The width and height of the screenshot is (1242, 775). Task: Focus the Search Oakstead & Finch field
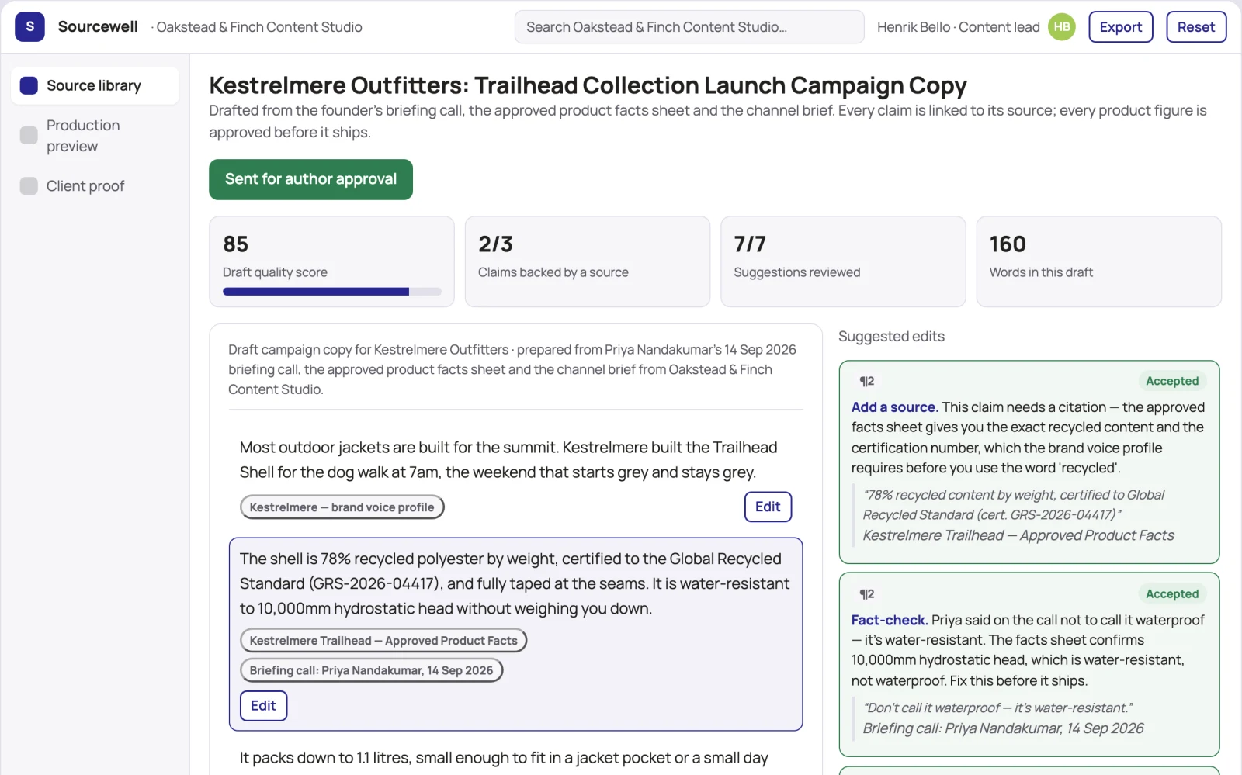(689, 27)
